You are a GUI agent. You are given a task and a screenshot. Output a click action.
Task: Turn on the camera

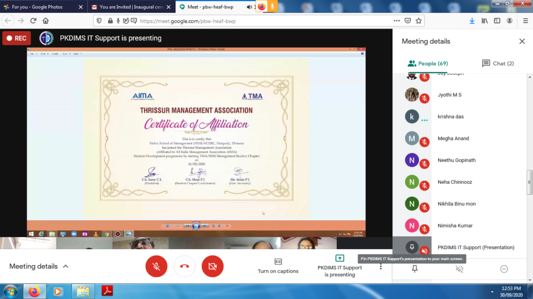(x=212, y=266)
